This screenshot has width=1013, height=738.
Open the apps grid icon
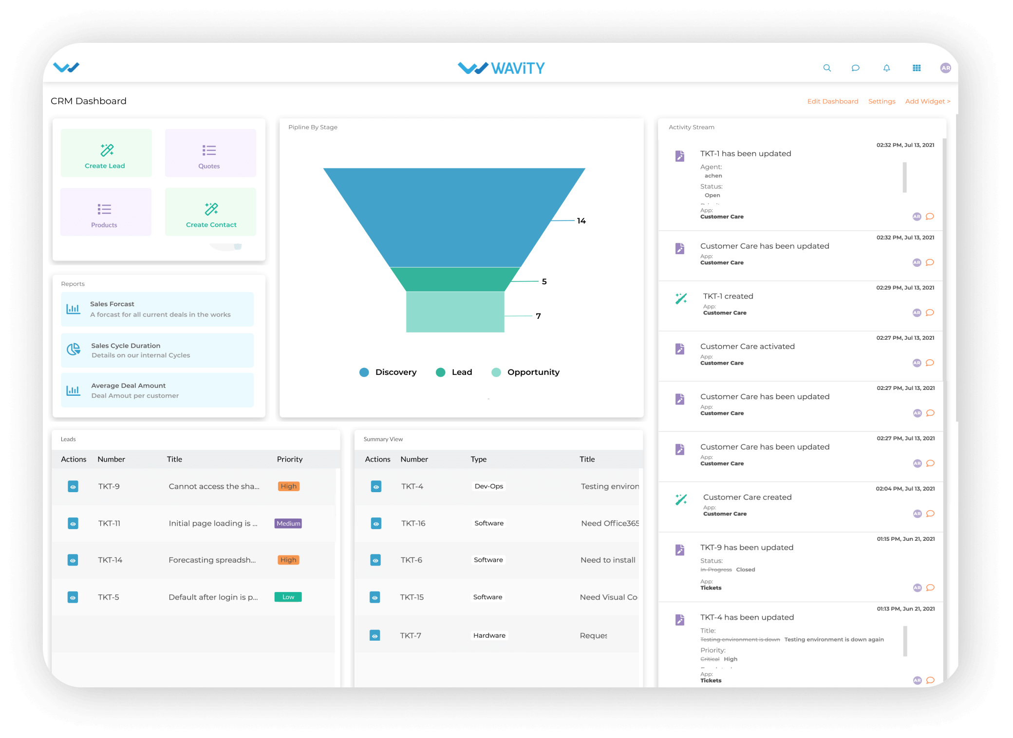click(917, 68)
